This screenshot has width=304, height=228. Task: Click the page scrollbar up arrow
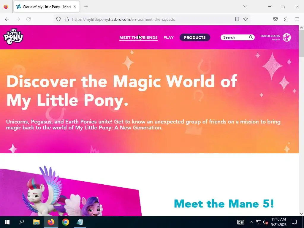(x=302, y=28)
